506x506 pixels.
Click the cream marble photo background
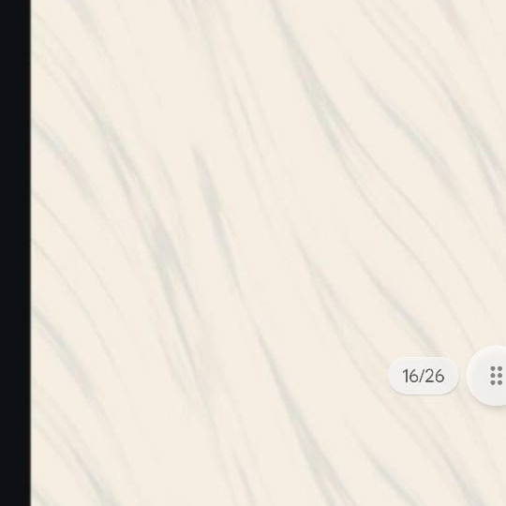coord(269,253)
